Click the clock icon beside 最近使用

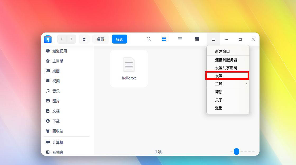(x=48, y=51)
